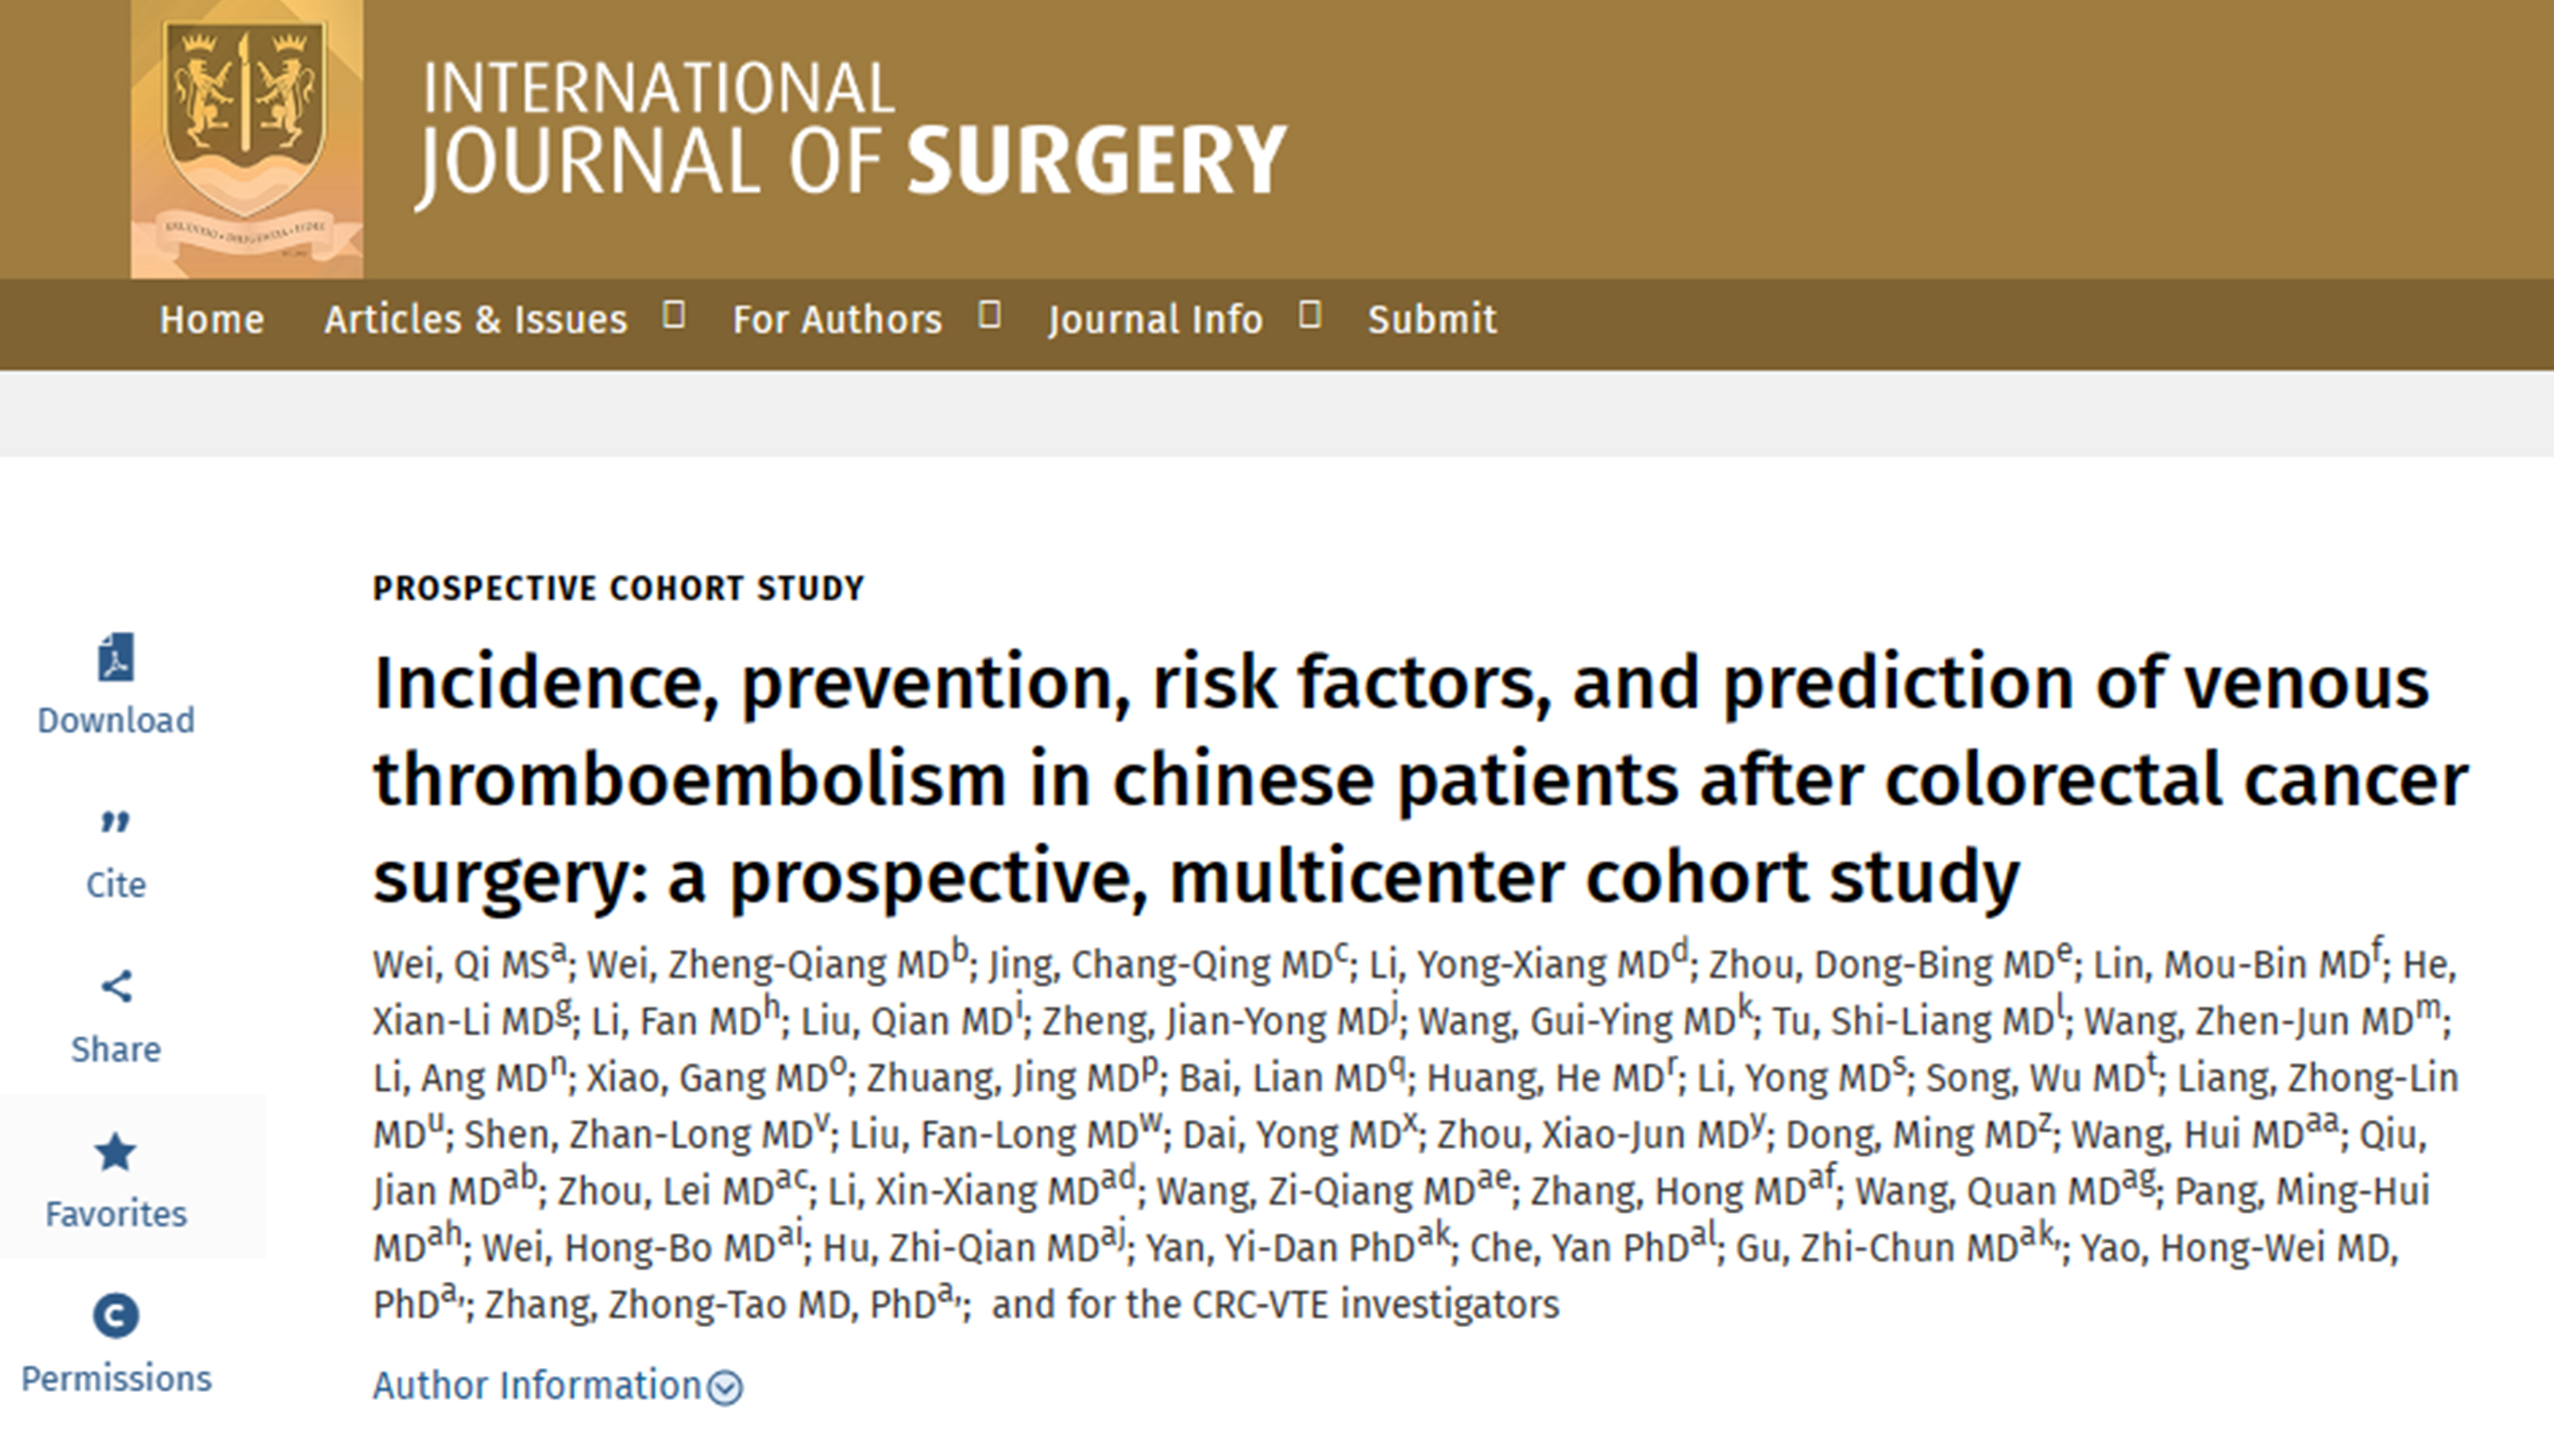Go to the Home menu item
Viewport: 2554px width, 1456px height.
click(x=212, y=320)
